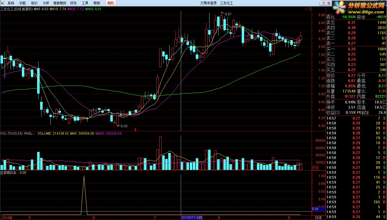Image resolution: width=387 pixels, height=220 pixels.
Task: Click the red $ marker below the price chart
Action: [135, 129]
